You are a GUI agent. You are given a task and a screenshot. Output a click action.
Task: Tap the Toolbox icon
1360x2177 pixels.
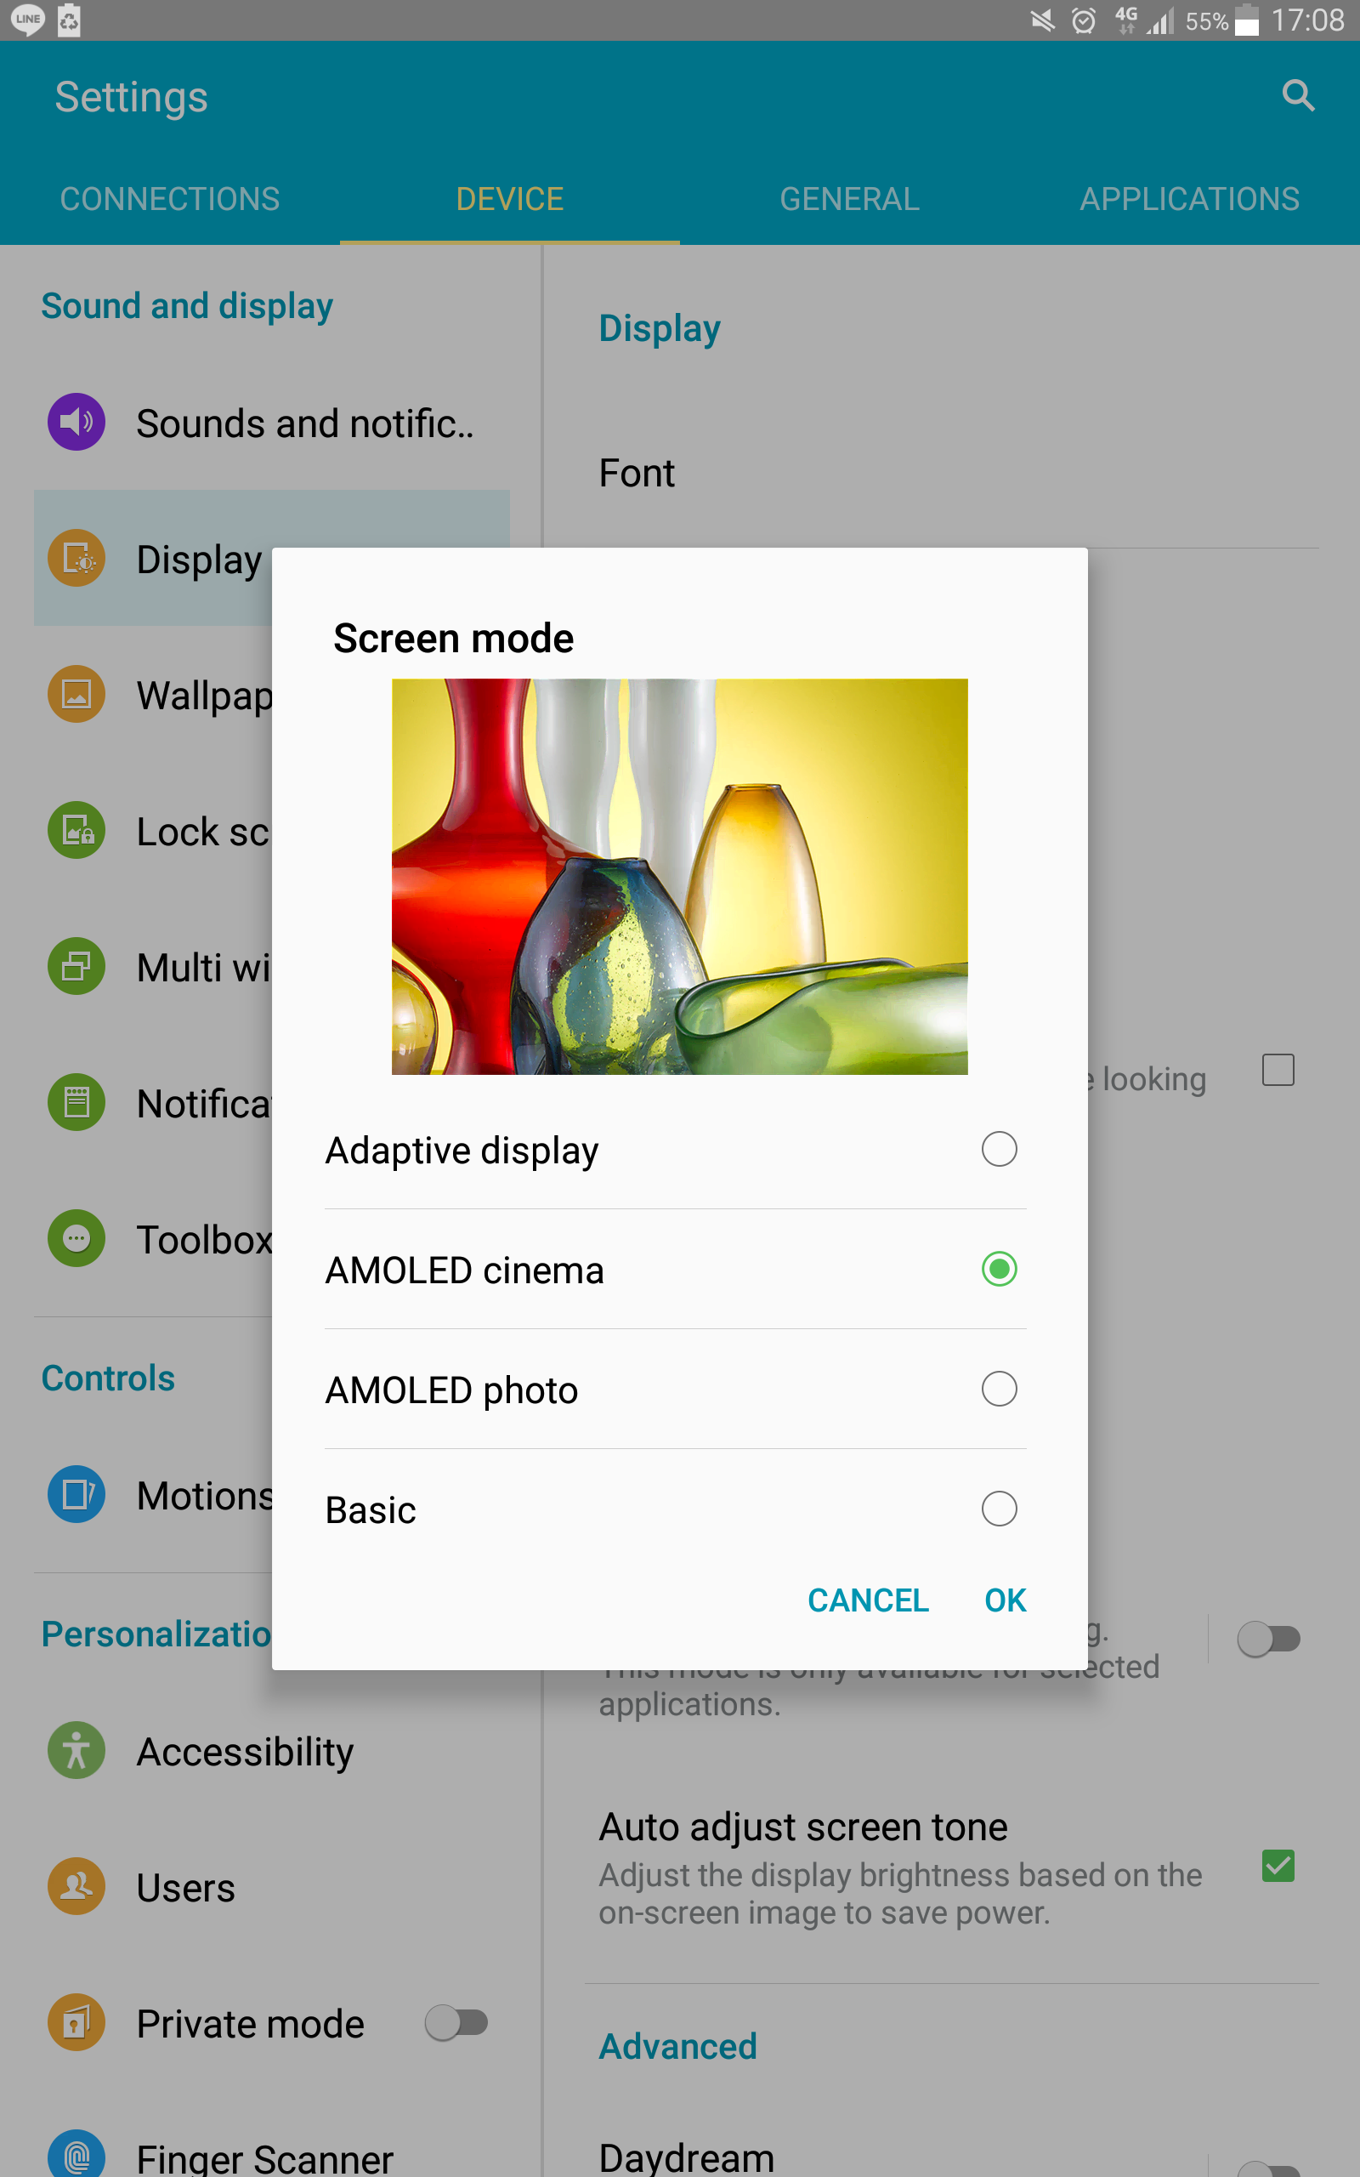click(76, 1239)
